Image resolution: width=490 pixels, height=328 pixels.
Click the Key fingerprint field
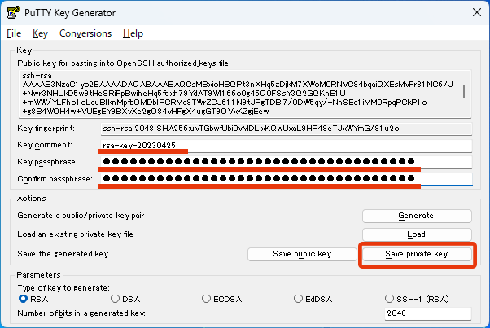[287, 129]
